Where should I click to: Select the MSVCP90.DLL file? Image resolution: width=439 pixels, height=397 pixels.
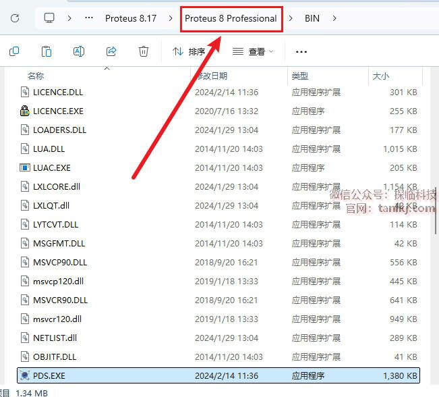218,263
